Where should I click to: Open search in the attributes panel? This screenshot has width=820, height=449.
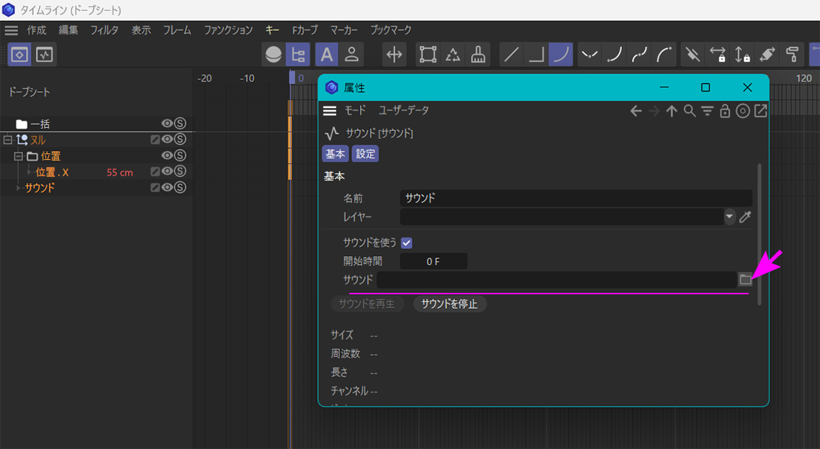click(690, 111)
